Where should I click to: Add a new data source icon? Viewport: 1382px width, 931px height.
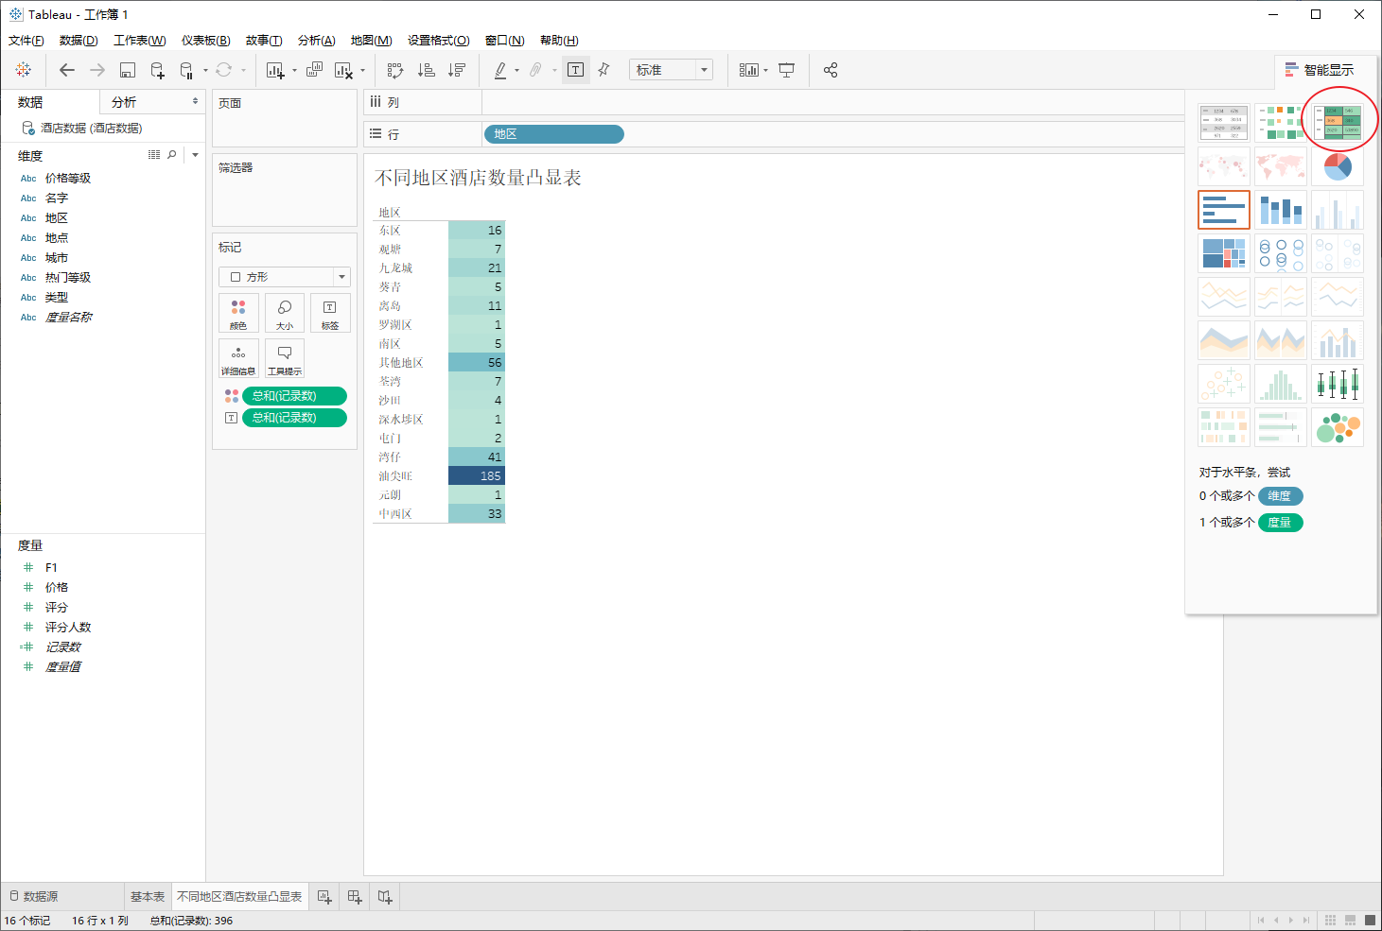(158, 70)
